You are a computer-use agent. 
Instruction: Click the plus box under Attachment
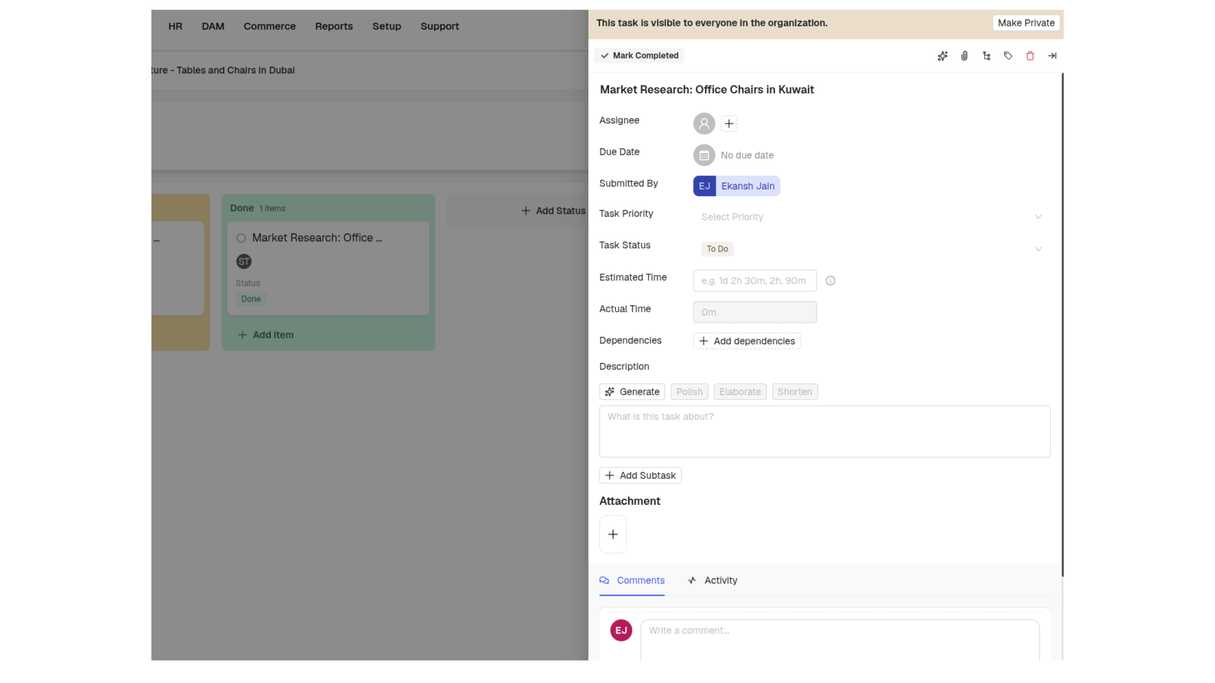613,534
